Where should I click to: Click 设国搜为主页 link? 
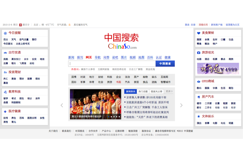tap(232, 25)
